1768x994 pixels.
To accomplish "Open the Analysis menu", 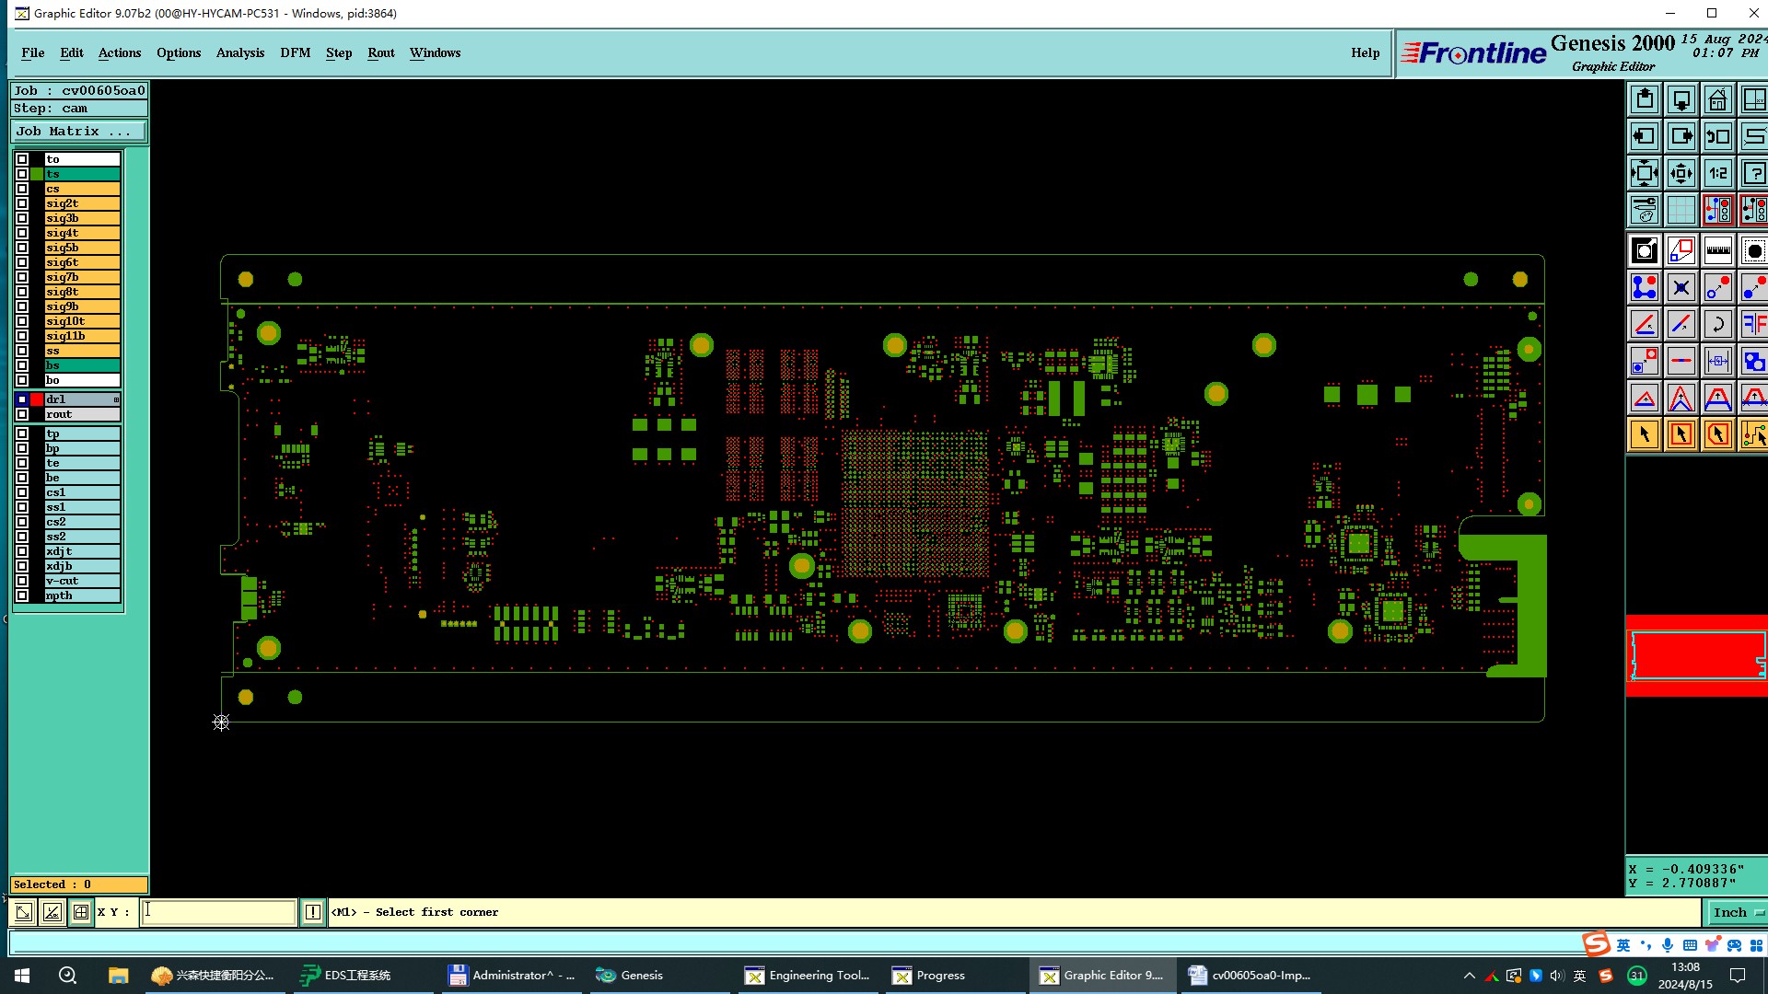I will 239,52.
